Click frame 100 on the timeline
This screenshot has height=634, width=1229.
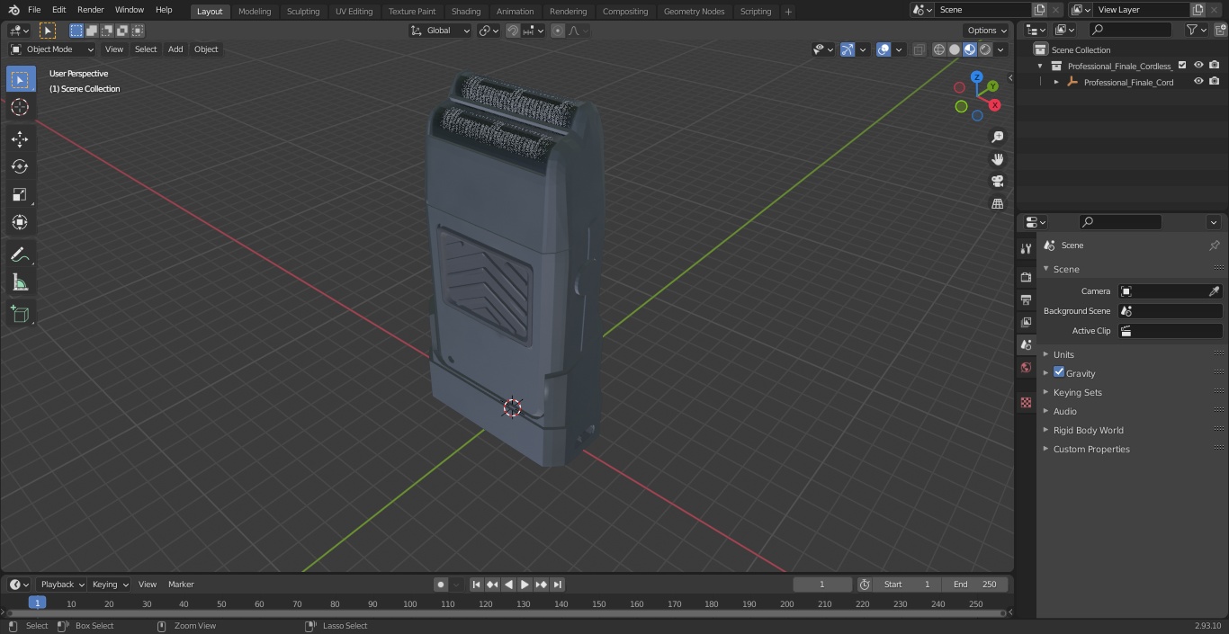tap(409, 604)
